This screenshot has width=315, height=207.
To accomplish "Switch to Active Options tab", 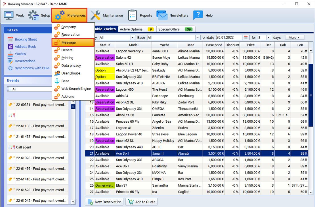I will [137, 29].
